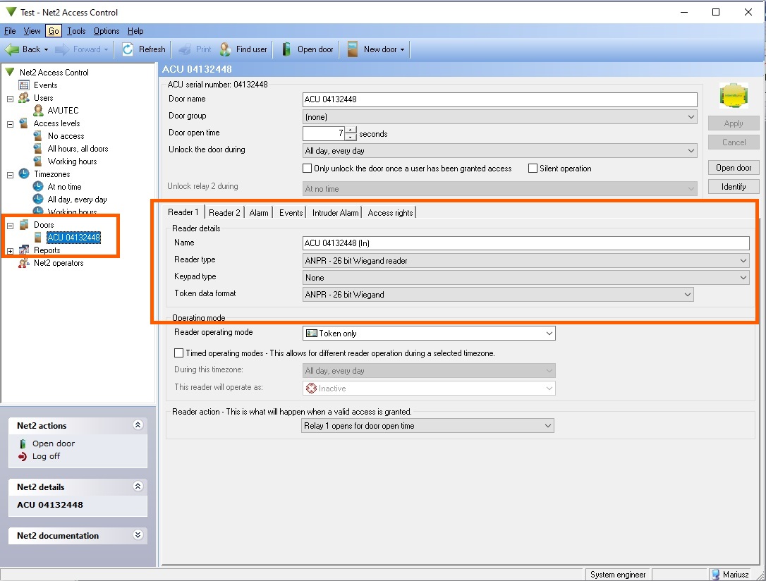The width and height of the screenshot is (766, 581).
Task: Click the Open door icon in Net2 actions
Action: [x=23, y=444]
